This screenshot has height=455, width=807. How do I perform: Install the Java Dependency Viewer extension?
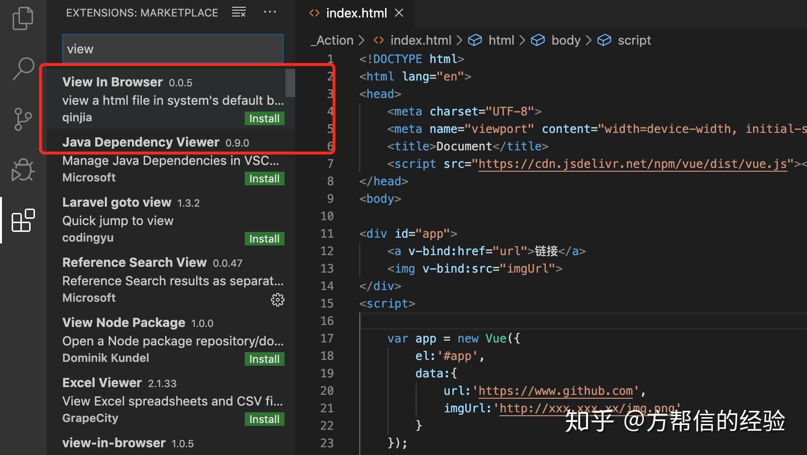[x=264, y=179]
